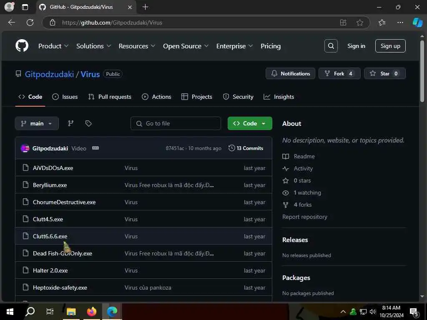This screenshot has height=320, width=427.
Task: Click the browser address bar URL
Action: pyautogui.click(x=112, y=22)
